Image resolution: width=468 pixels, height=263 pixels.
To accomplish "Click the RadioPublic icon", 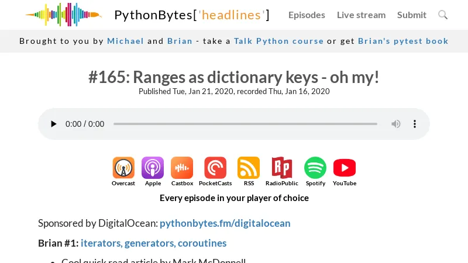I will click(282, 168).
